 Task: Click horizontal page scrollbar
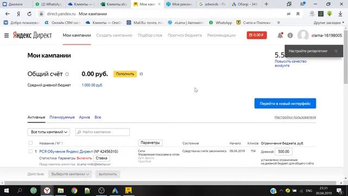(x=170, y=183)
